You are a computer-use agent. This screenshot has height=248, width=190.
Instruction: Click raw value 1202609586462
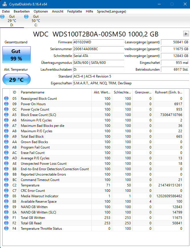pos(169,196)
